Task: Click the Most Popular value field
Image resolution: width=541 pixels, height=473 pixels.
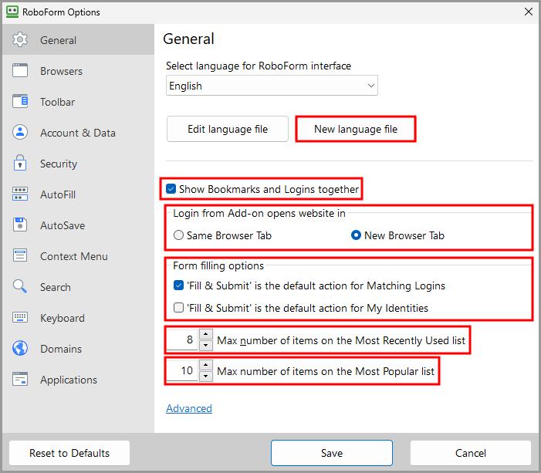Action: (182, 370)
